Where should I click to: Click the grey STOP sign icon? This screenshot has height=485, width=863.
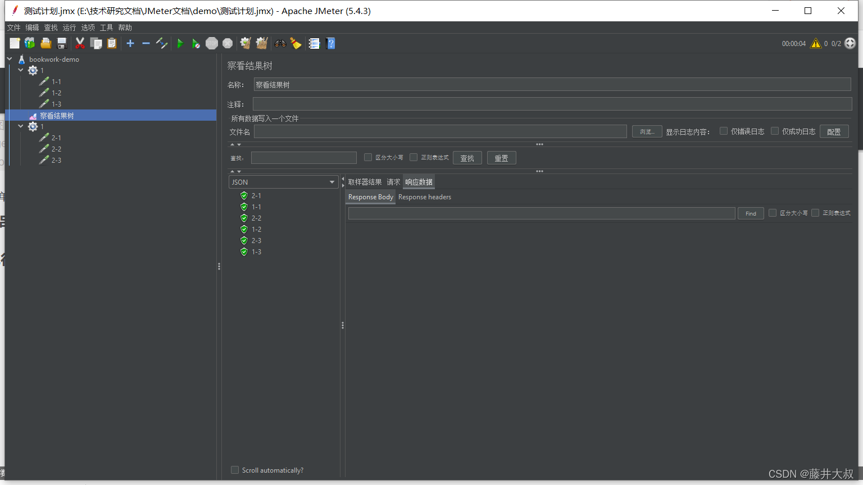(212, 43)
